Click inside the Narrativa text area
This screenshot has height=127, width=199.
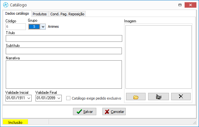tap(64, 74)
